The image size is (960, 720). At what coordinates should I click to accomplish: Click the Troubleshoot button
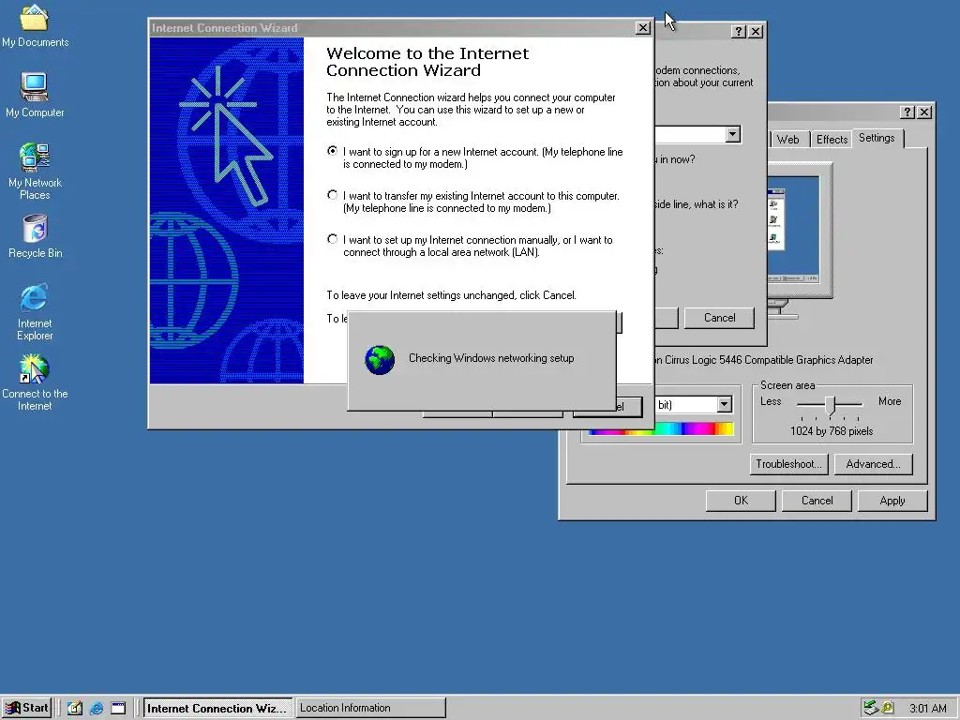(788, 464)
